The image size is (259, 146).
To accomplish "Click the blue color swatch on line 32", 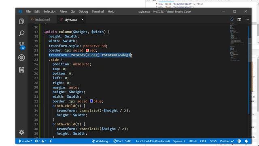I will tap(91, 101).
